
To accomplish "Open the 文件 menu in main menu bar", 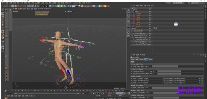I will coord(4,3).
